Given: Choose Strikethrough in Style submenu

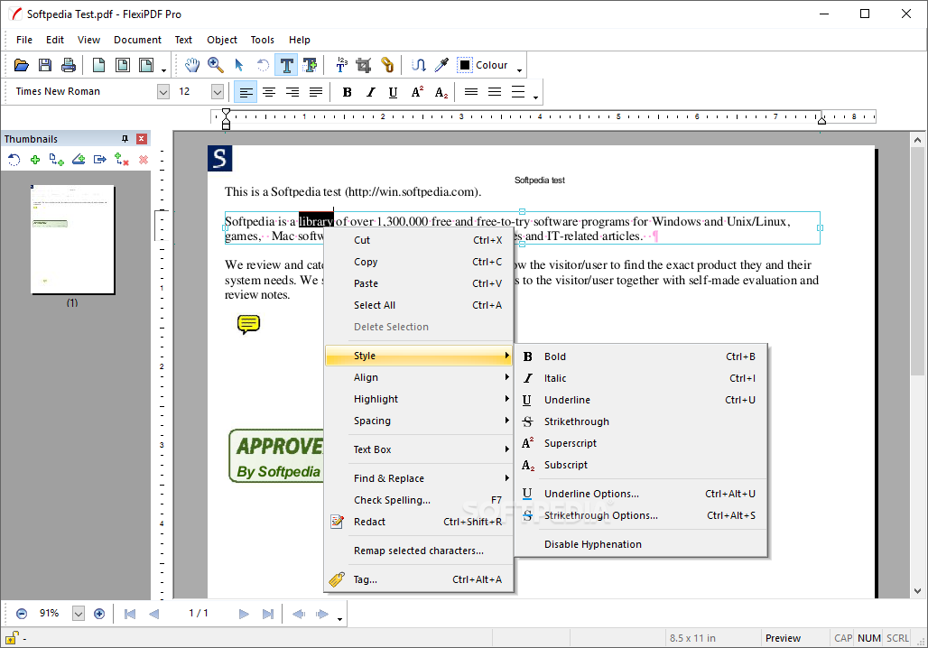Looking at the screenshot, I should coord(641,421).
